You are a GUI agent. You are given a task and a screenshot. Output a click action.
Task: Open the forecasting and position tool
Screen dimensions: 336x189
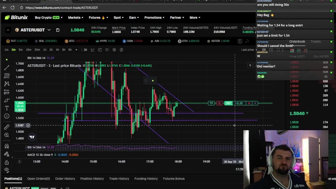point(7,92)
